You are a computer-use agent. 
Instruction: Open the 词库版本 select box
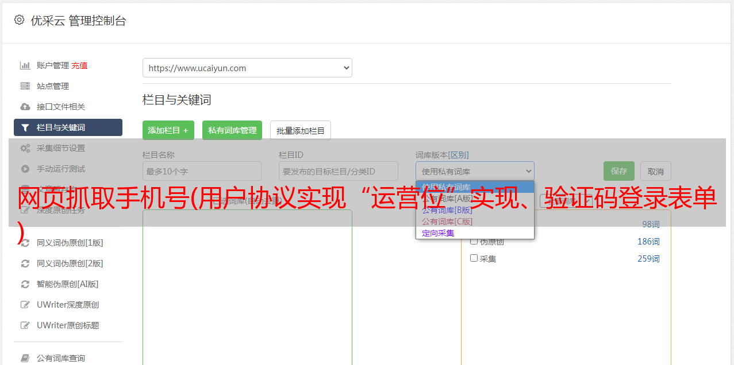pyautogui.click(x=475, y=171)
